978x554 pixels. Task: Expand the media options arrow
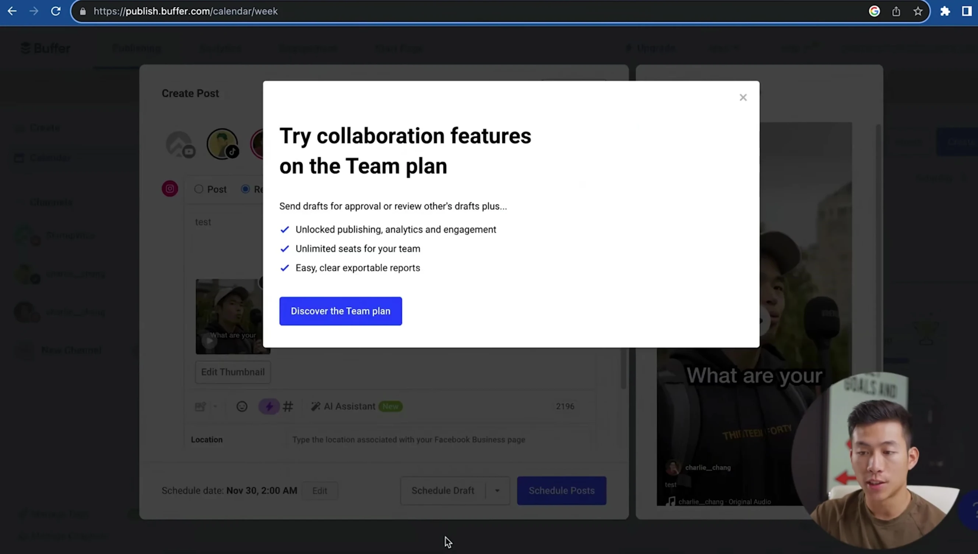point(215,406)
